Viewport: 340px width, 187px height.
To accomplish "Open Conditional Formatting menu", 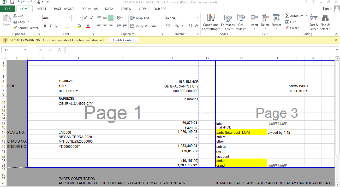I will pos(211,22).
